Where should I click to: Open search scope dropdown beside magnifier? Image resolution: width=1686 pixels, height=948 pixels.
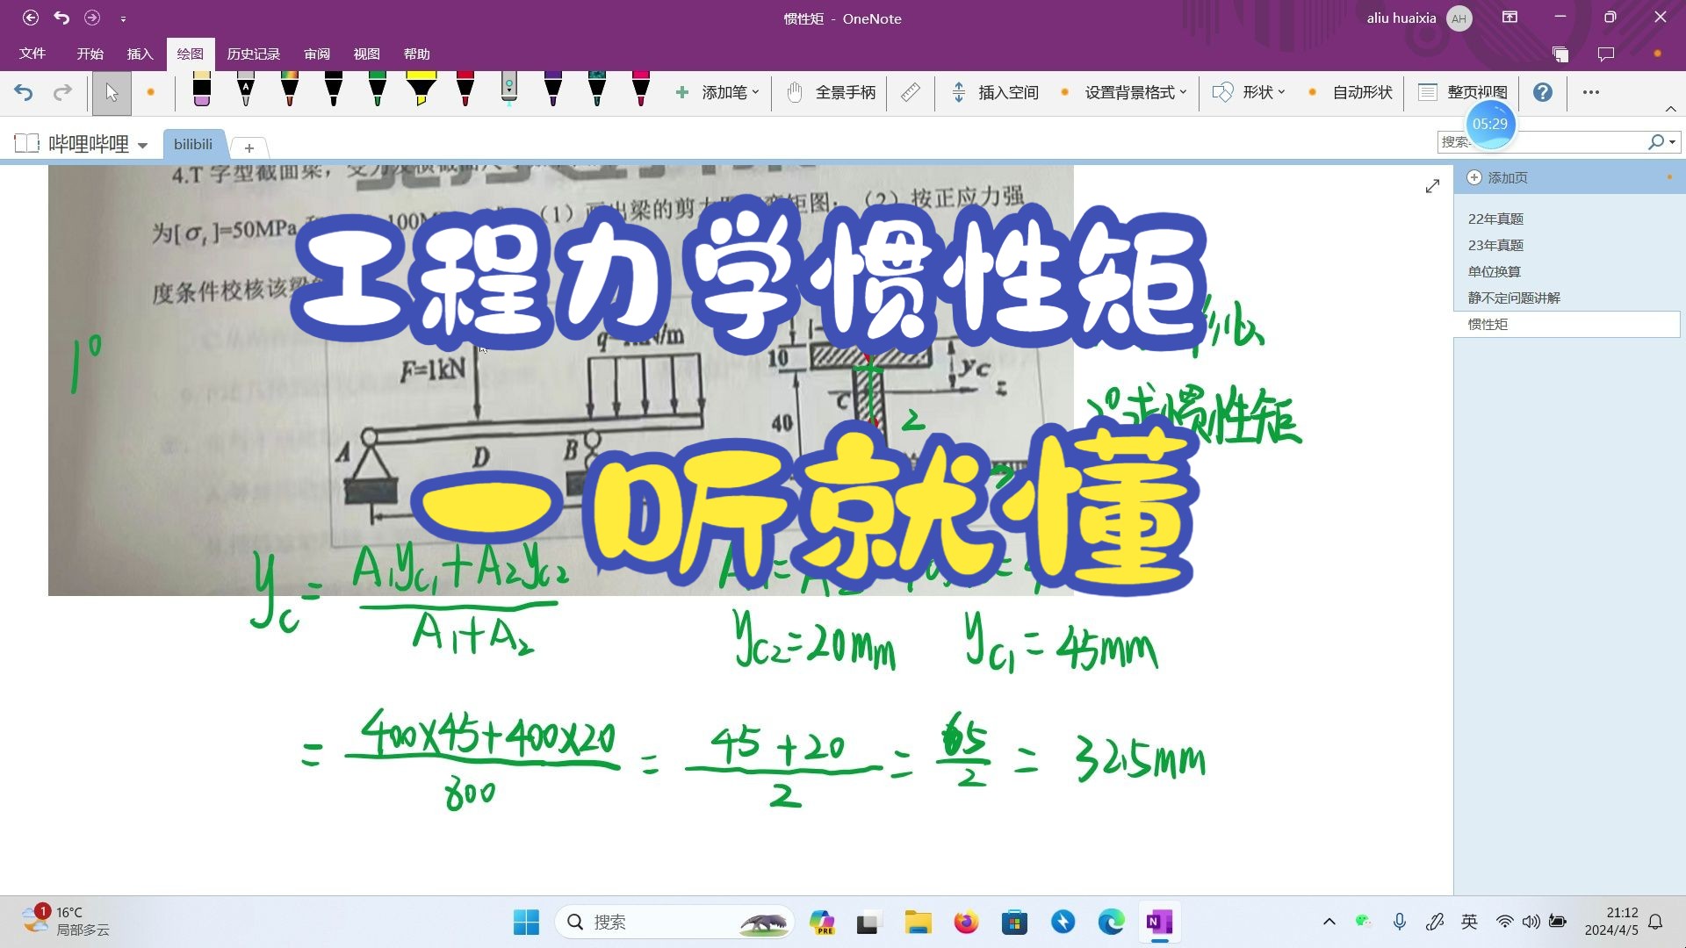tap(1672, 142)
